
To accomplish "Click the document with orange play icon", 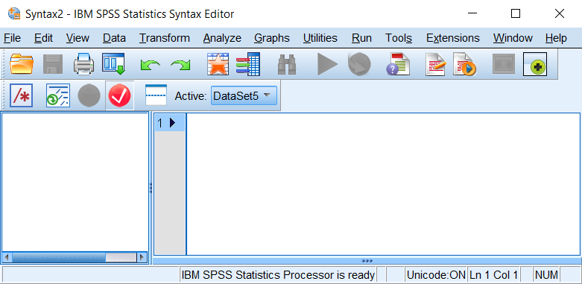I will [464, 64].
